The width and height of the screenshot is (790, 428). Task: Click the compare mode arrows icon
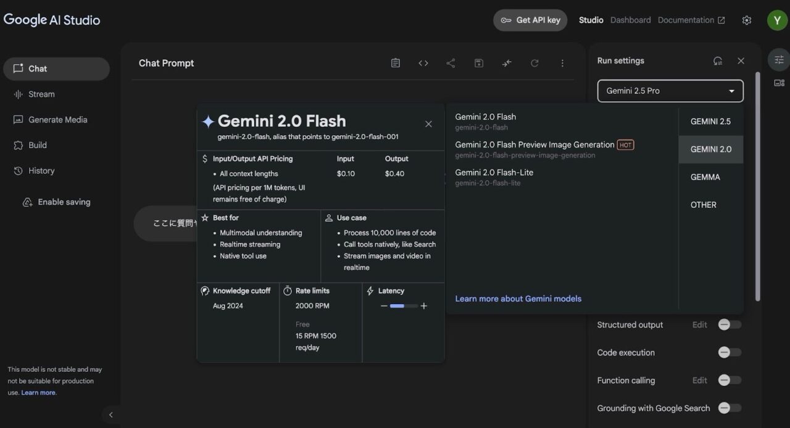[507, 63]
